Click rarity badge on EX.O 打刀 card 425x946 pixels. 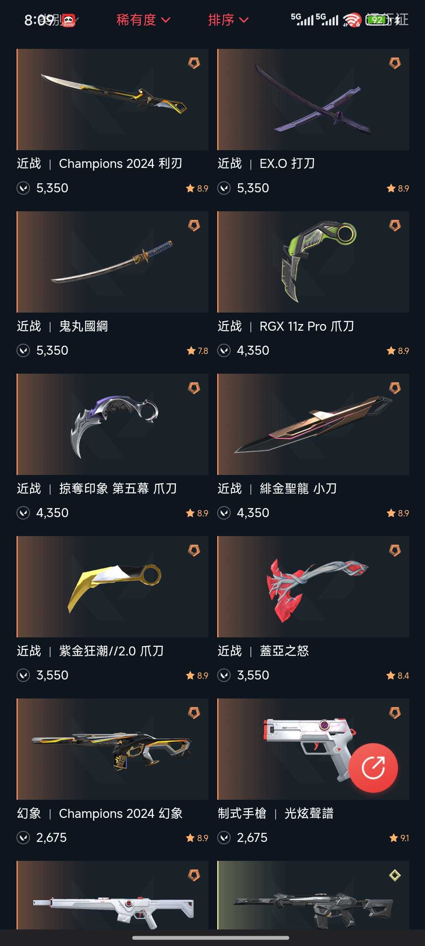(395, 63)
